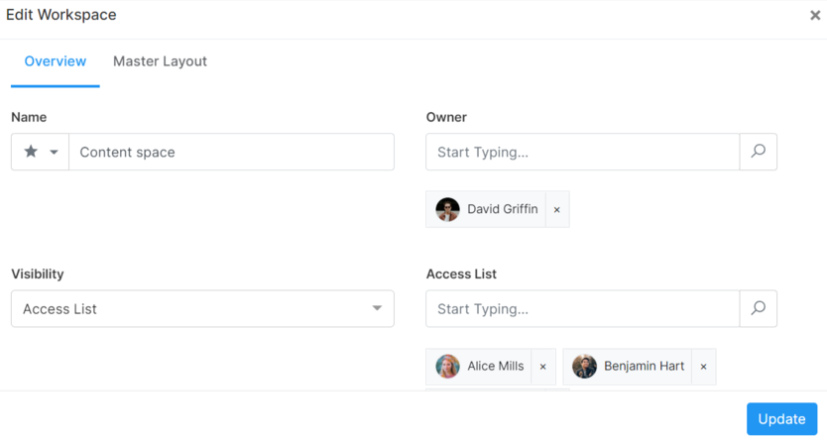The height and width of the screenshot is (440, 827).
Task: Open the Master Layout tab
Action: click(160, 61)
